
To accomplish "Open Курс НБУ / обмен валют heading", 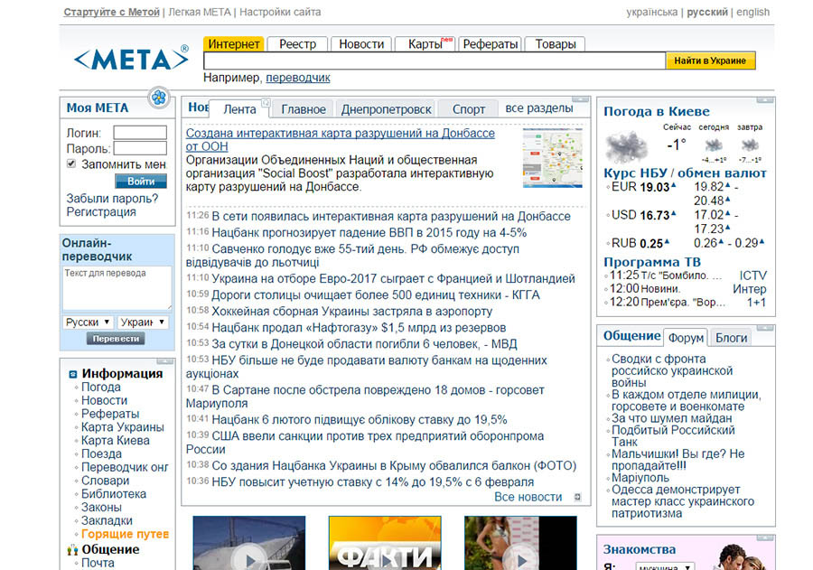I will (685, 173).
